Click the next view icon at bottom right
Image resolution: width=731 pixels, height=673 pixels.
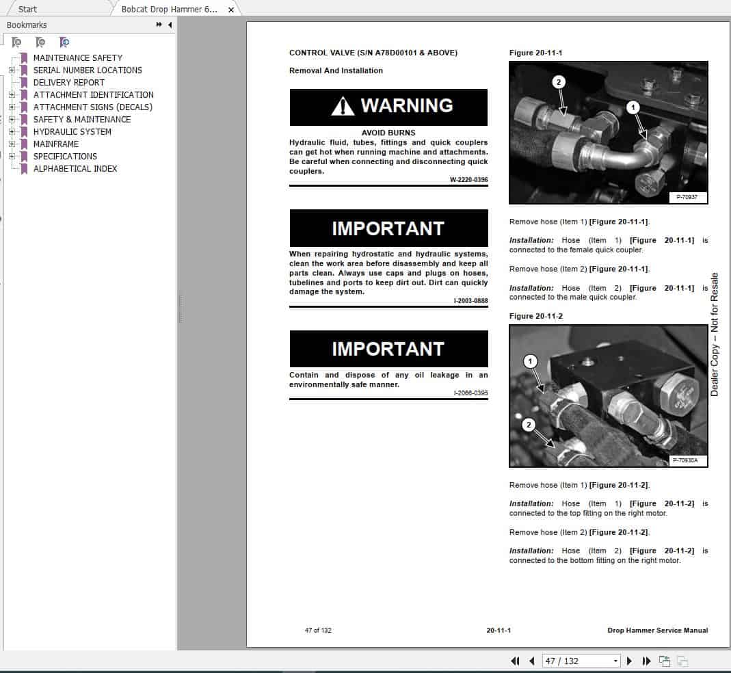[x=682, y=661]
